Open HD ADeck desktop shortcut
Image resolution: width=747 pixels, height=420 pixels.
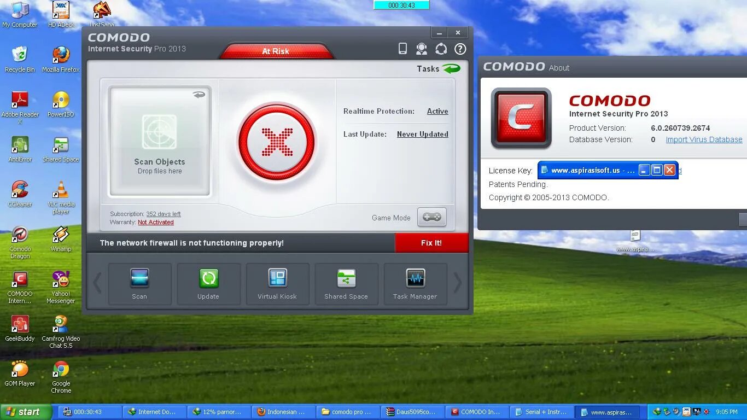[x=61, y=15]
